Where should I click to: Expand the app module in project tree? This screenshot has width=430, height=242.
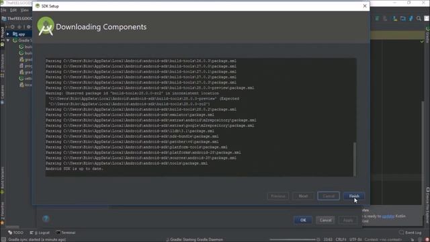(x=8, y=34)
